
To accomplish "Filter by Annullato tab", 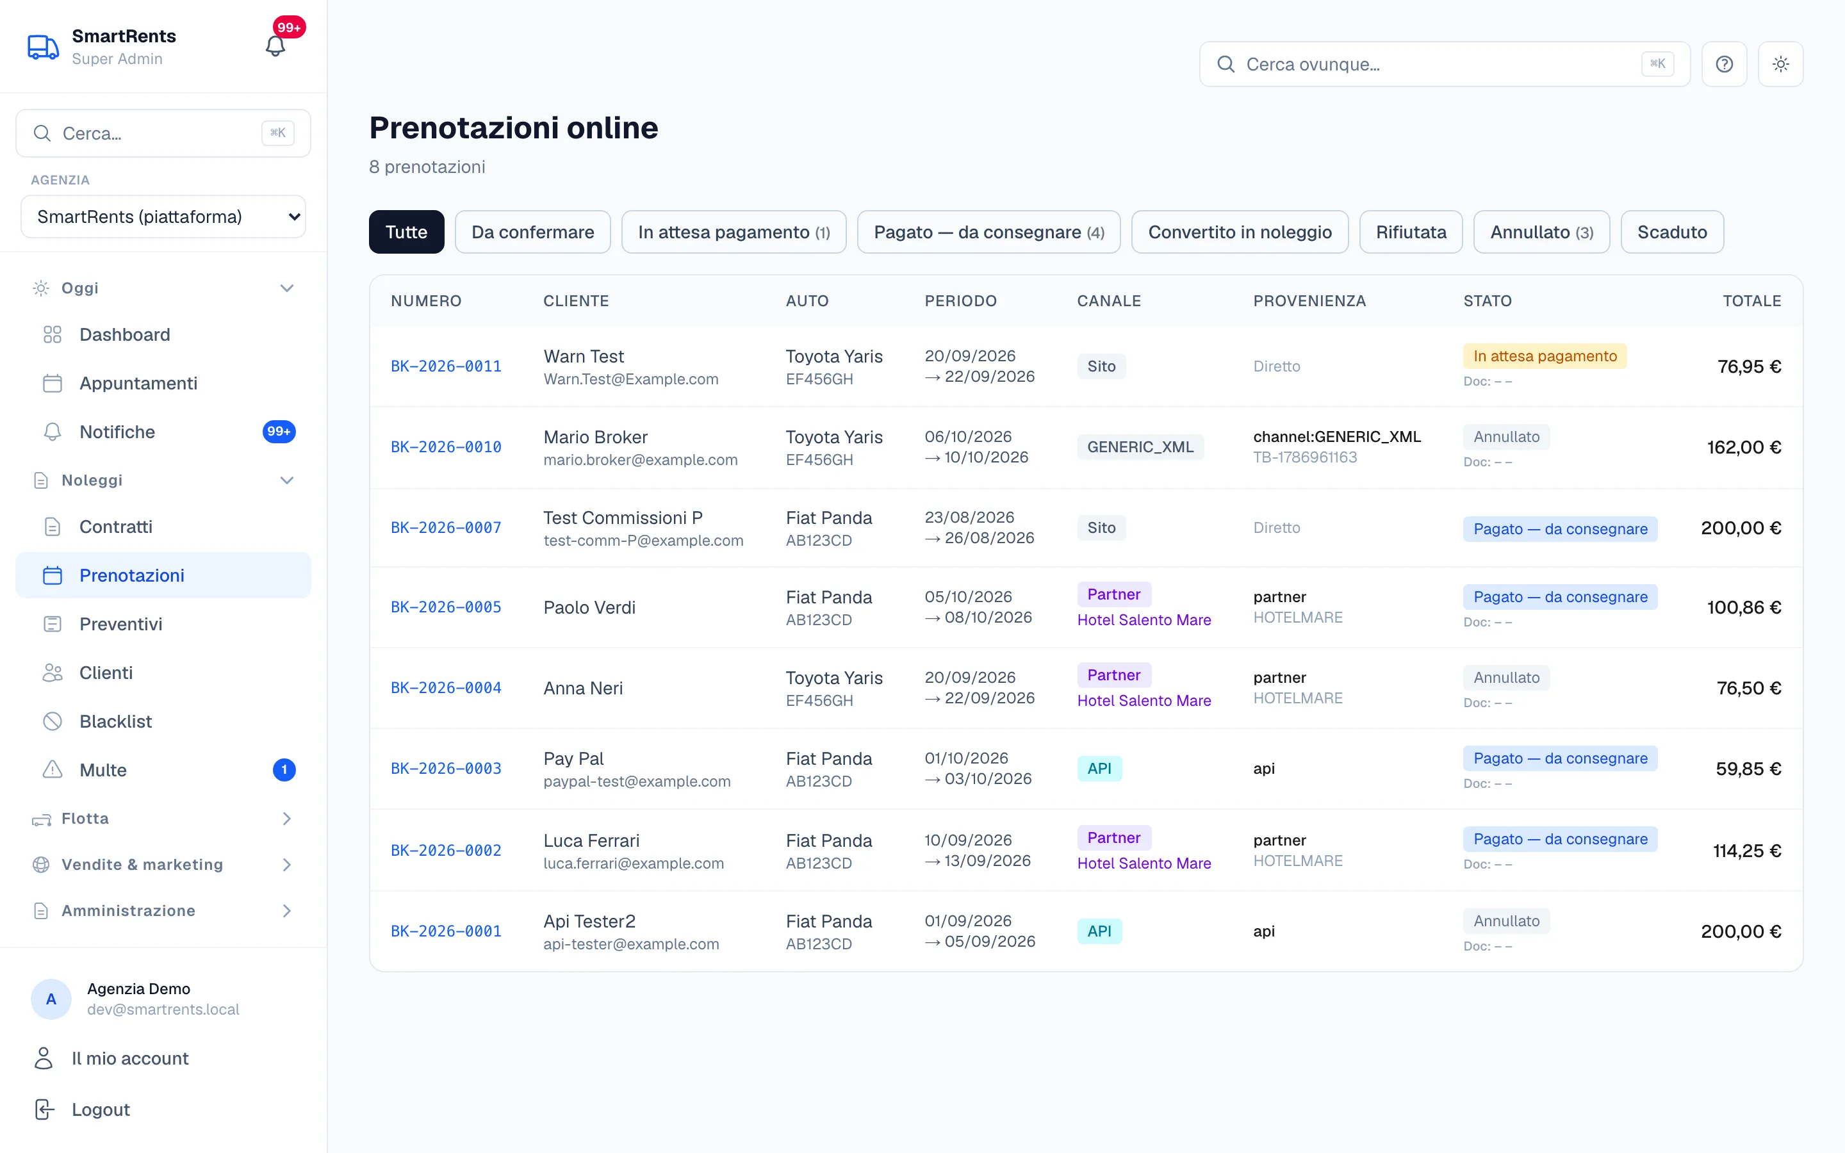I will click(1541, 232).
